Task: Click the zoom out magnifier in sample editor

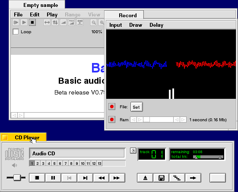Action: pos(94,22)
